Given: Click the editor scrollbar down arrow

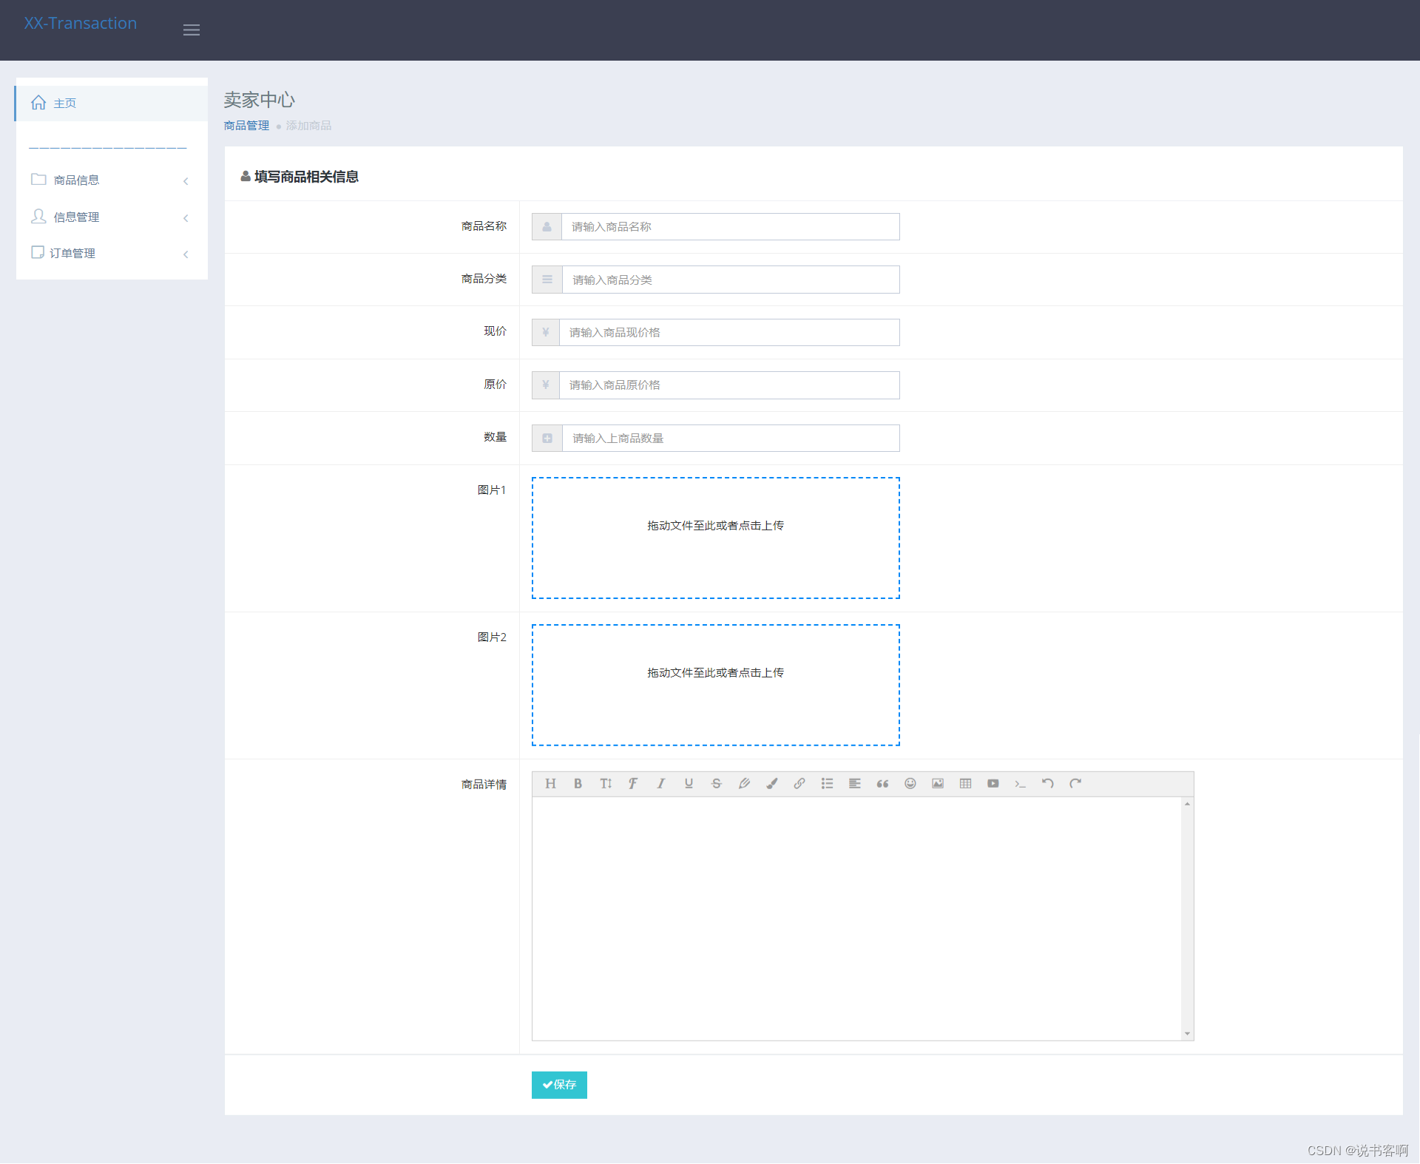Looking at the screenshot, I should [x=1187, y=1034].
